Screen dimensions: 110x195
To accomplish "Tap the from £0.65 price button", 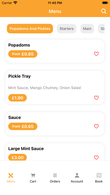I will point(23,126).
